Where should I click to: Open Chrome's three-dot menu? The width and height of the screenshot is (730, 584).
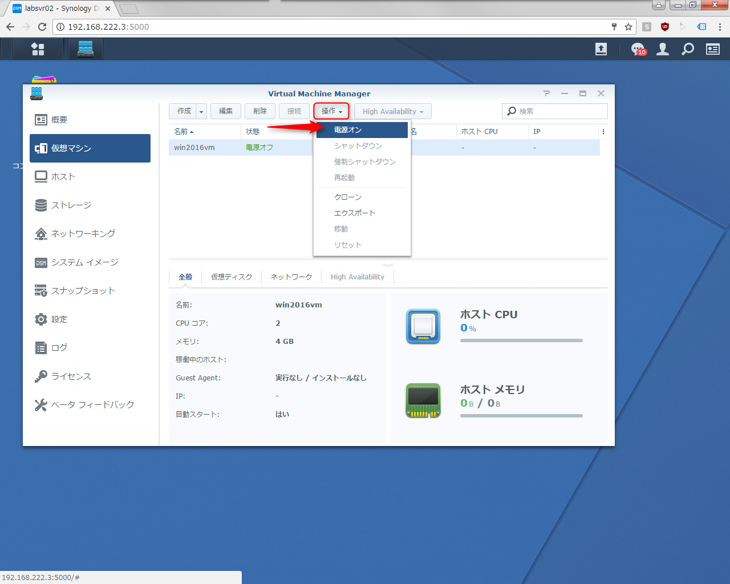pyautogui.click(x=720, y=27)
